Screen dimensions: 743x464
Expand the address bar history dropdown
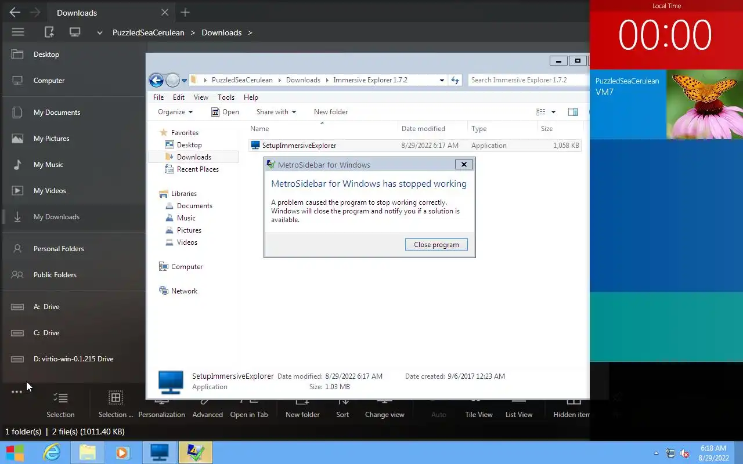(x=442, y=80)
